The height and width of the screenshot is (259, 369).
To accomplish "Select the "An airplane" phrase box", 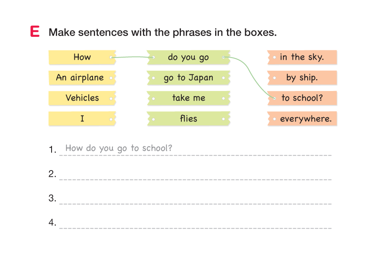I will 80,77.
